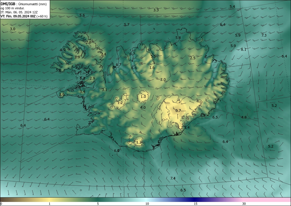Click the "15" label on the color scale
Image resolution: width=291 pixels, height=206 pixels.
(196, 204)
